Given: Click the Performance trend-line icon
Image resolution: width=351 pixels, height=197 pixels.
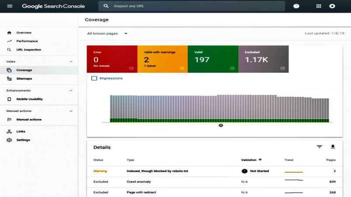Looking at the screenshot, I should pos(9,41).
